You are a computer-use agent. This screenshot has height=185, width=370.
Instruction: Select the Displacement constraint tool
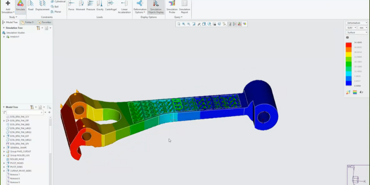pyautogui.click(x=42, y=5)
